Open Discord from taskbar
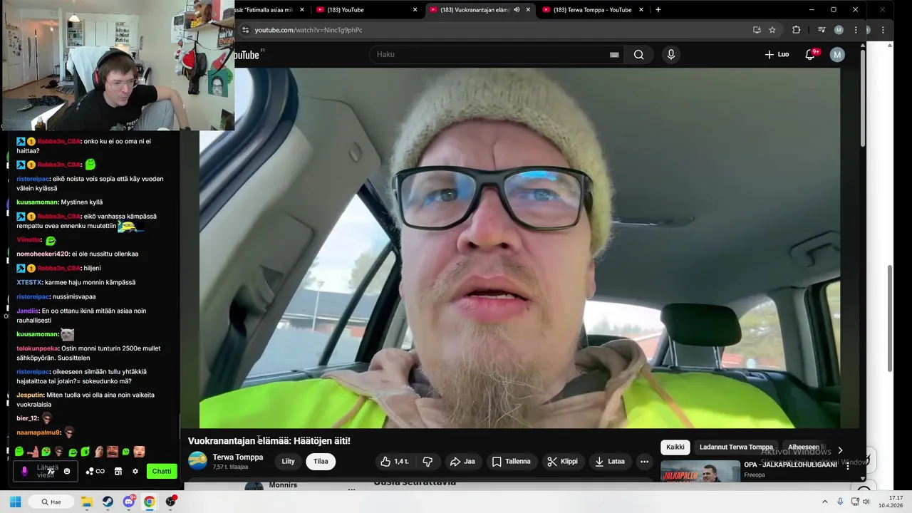This screenshot has width=912, height=513. coord(128,502)
